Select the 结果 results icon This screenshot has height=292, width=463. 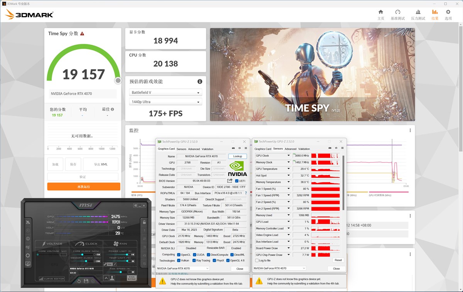(x=435, y=12)
